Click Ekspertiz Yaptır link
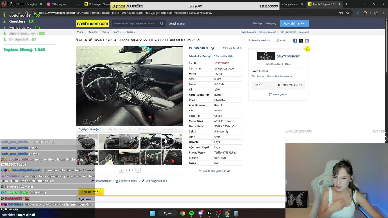388x218 pixels. [x=126, y=181]
